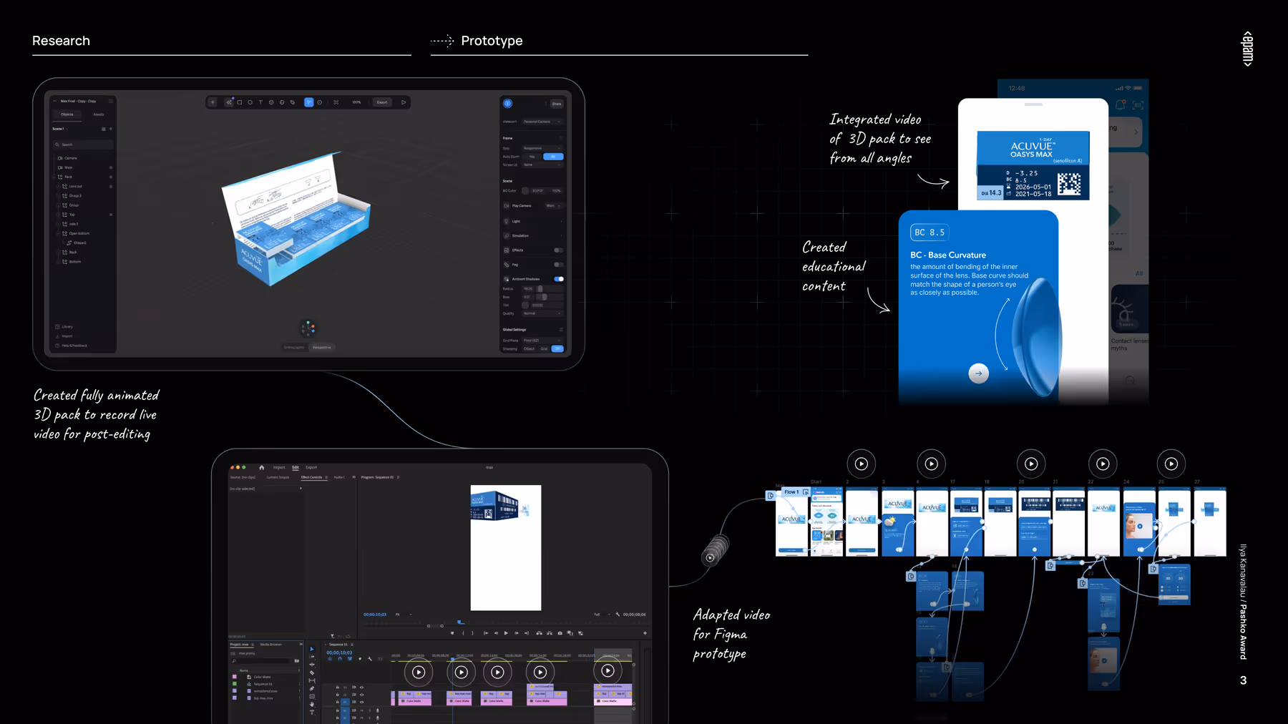
Task: Switch Spline view to Perspective
Action: (322, 348)
